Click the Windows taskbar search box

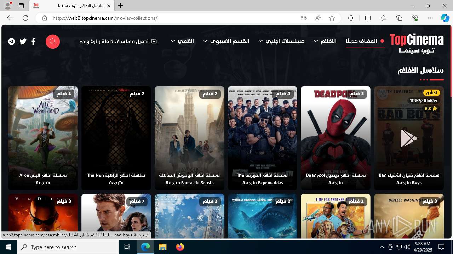(x=68, y=247)
